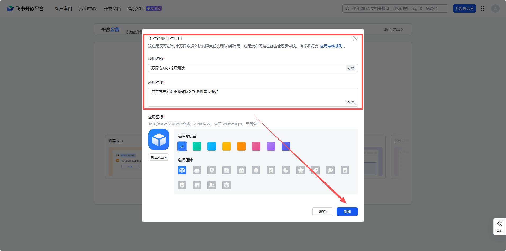This screenshot has width=506, height=251.
Task: Expand the 展开 side panel
Action: [x=499, y=226]
